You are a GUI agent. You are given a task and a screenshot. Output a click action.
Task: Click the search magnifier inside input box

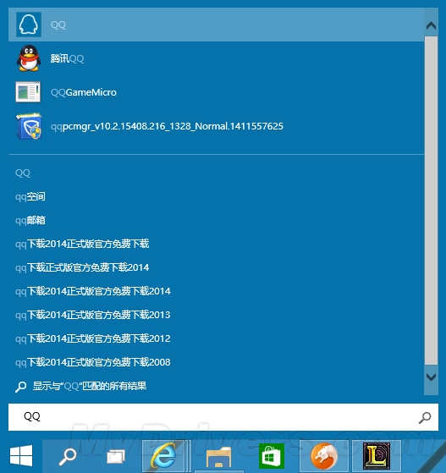pos(425,417)
